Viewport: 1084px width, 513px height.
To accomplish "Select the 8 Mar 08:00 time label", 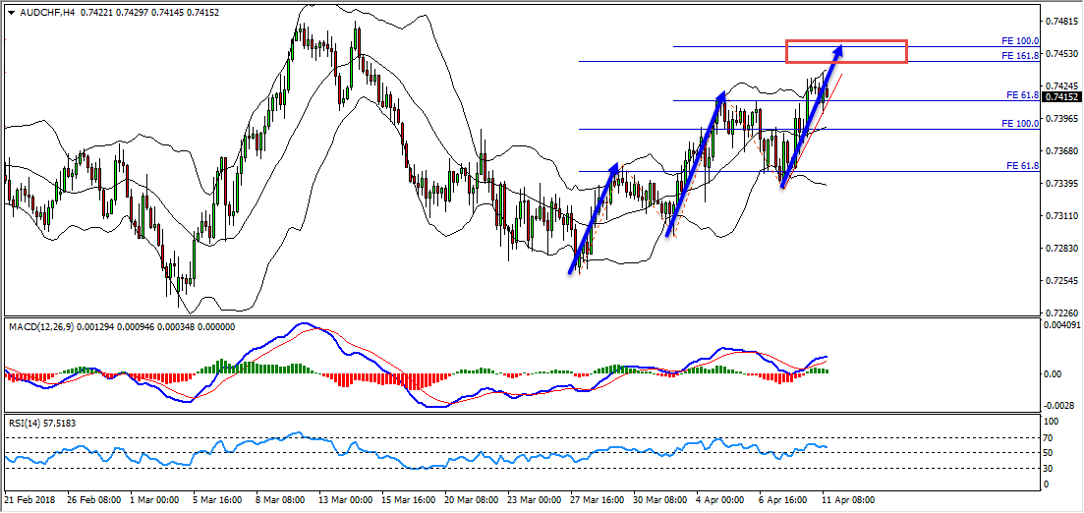I will (x=282, y=499).
